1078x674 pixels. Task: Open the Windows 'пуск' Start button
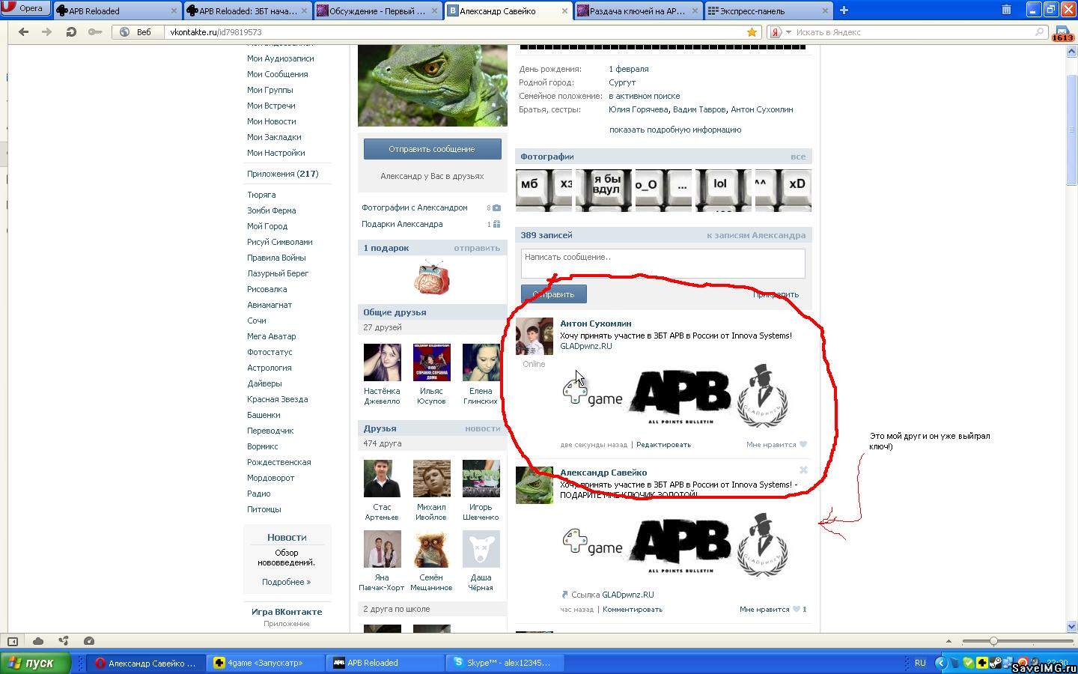click(35, 663)
